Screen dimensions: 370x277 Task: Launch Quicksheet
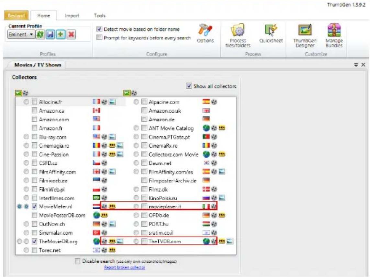click(x=271, y=33)
